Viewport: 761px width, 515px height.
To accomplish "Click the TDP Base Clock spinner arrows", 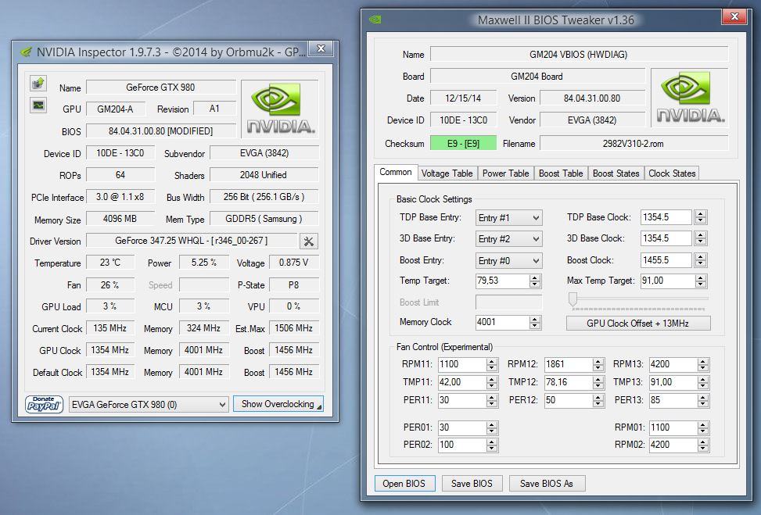I will pos(700,217).
